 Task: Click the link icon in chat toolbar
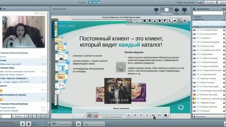[x=35, y=116]
